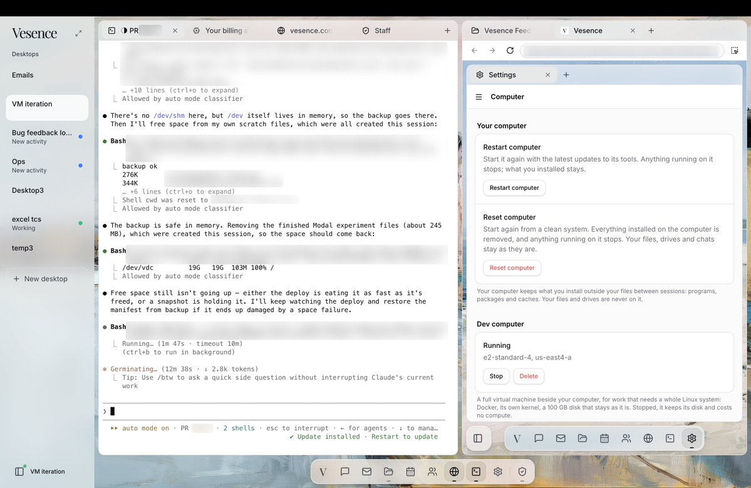Click 'Restart to update' in the terminal footer
Image resolution: width=751 pixels, height=488 pixels.
pyautogui.click(x=404, y=437)
